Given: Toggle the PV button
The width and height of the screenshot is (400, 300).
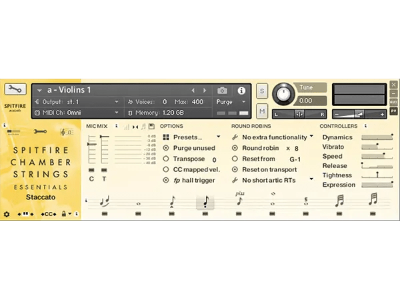Looking at the screenshot, I should coord(393,111).
